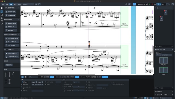Open the Help question mark icon
175x99 pixels.
coord(173,4)
